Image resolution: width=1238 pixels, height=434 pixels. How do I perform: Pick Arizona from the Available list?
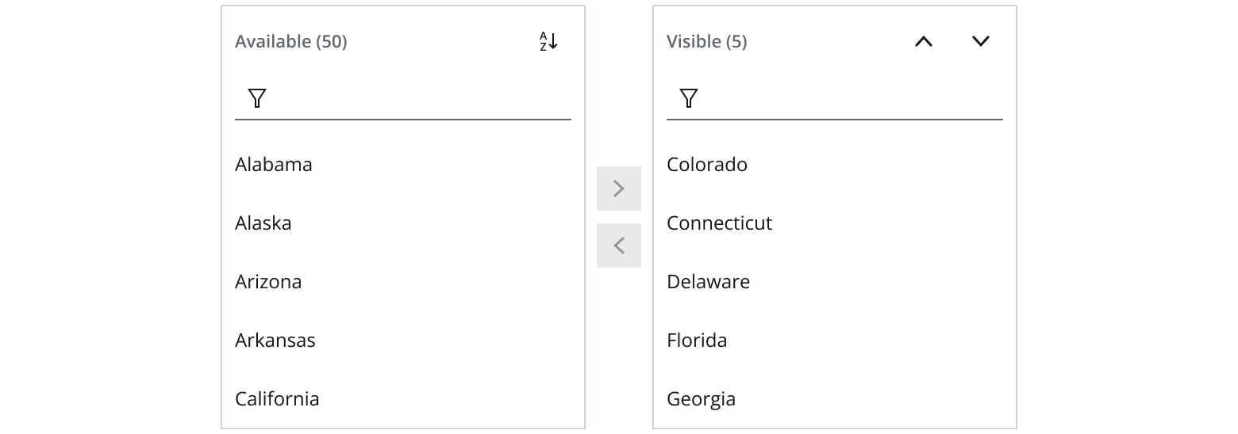(x=268, y=282)
